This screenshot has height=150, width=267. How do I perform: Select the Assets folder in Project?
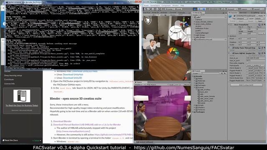[199, 76]
